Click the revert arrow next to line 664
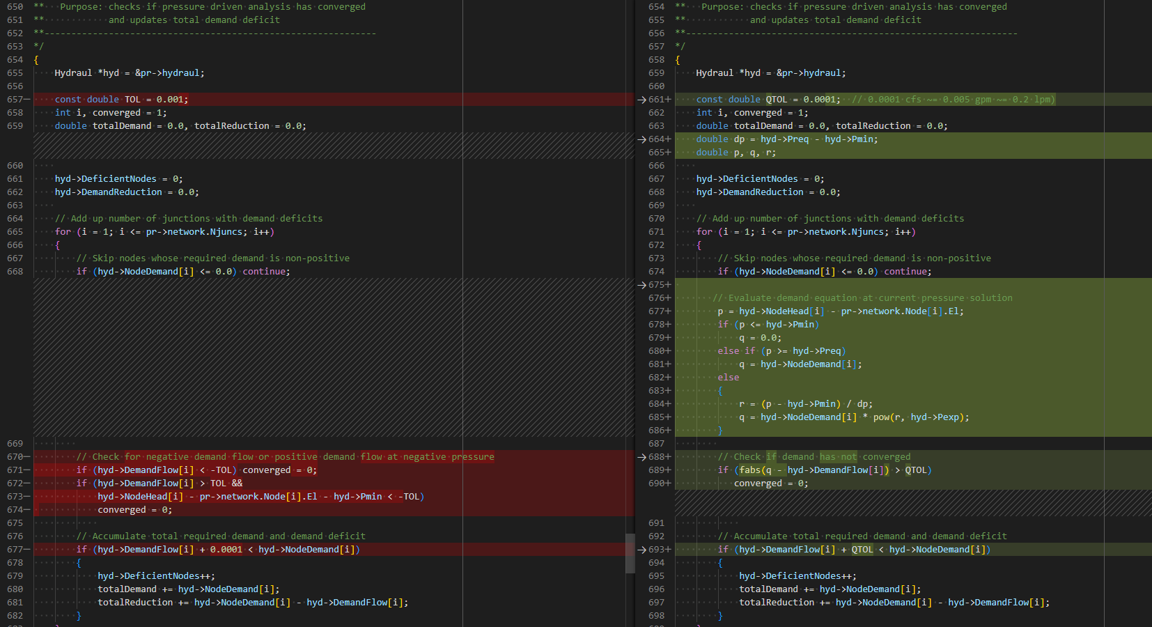The height and width of the screenshot is (627, 1152). [641, 139]
